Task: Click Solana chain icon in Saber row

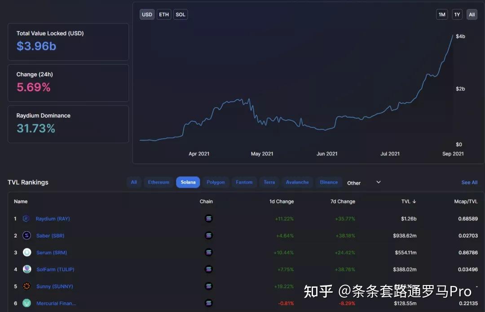Action: pyautogui.click(x=209, y=236)
